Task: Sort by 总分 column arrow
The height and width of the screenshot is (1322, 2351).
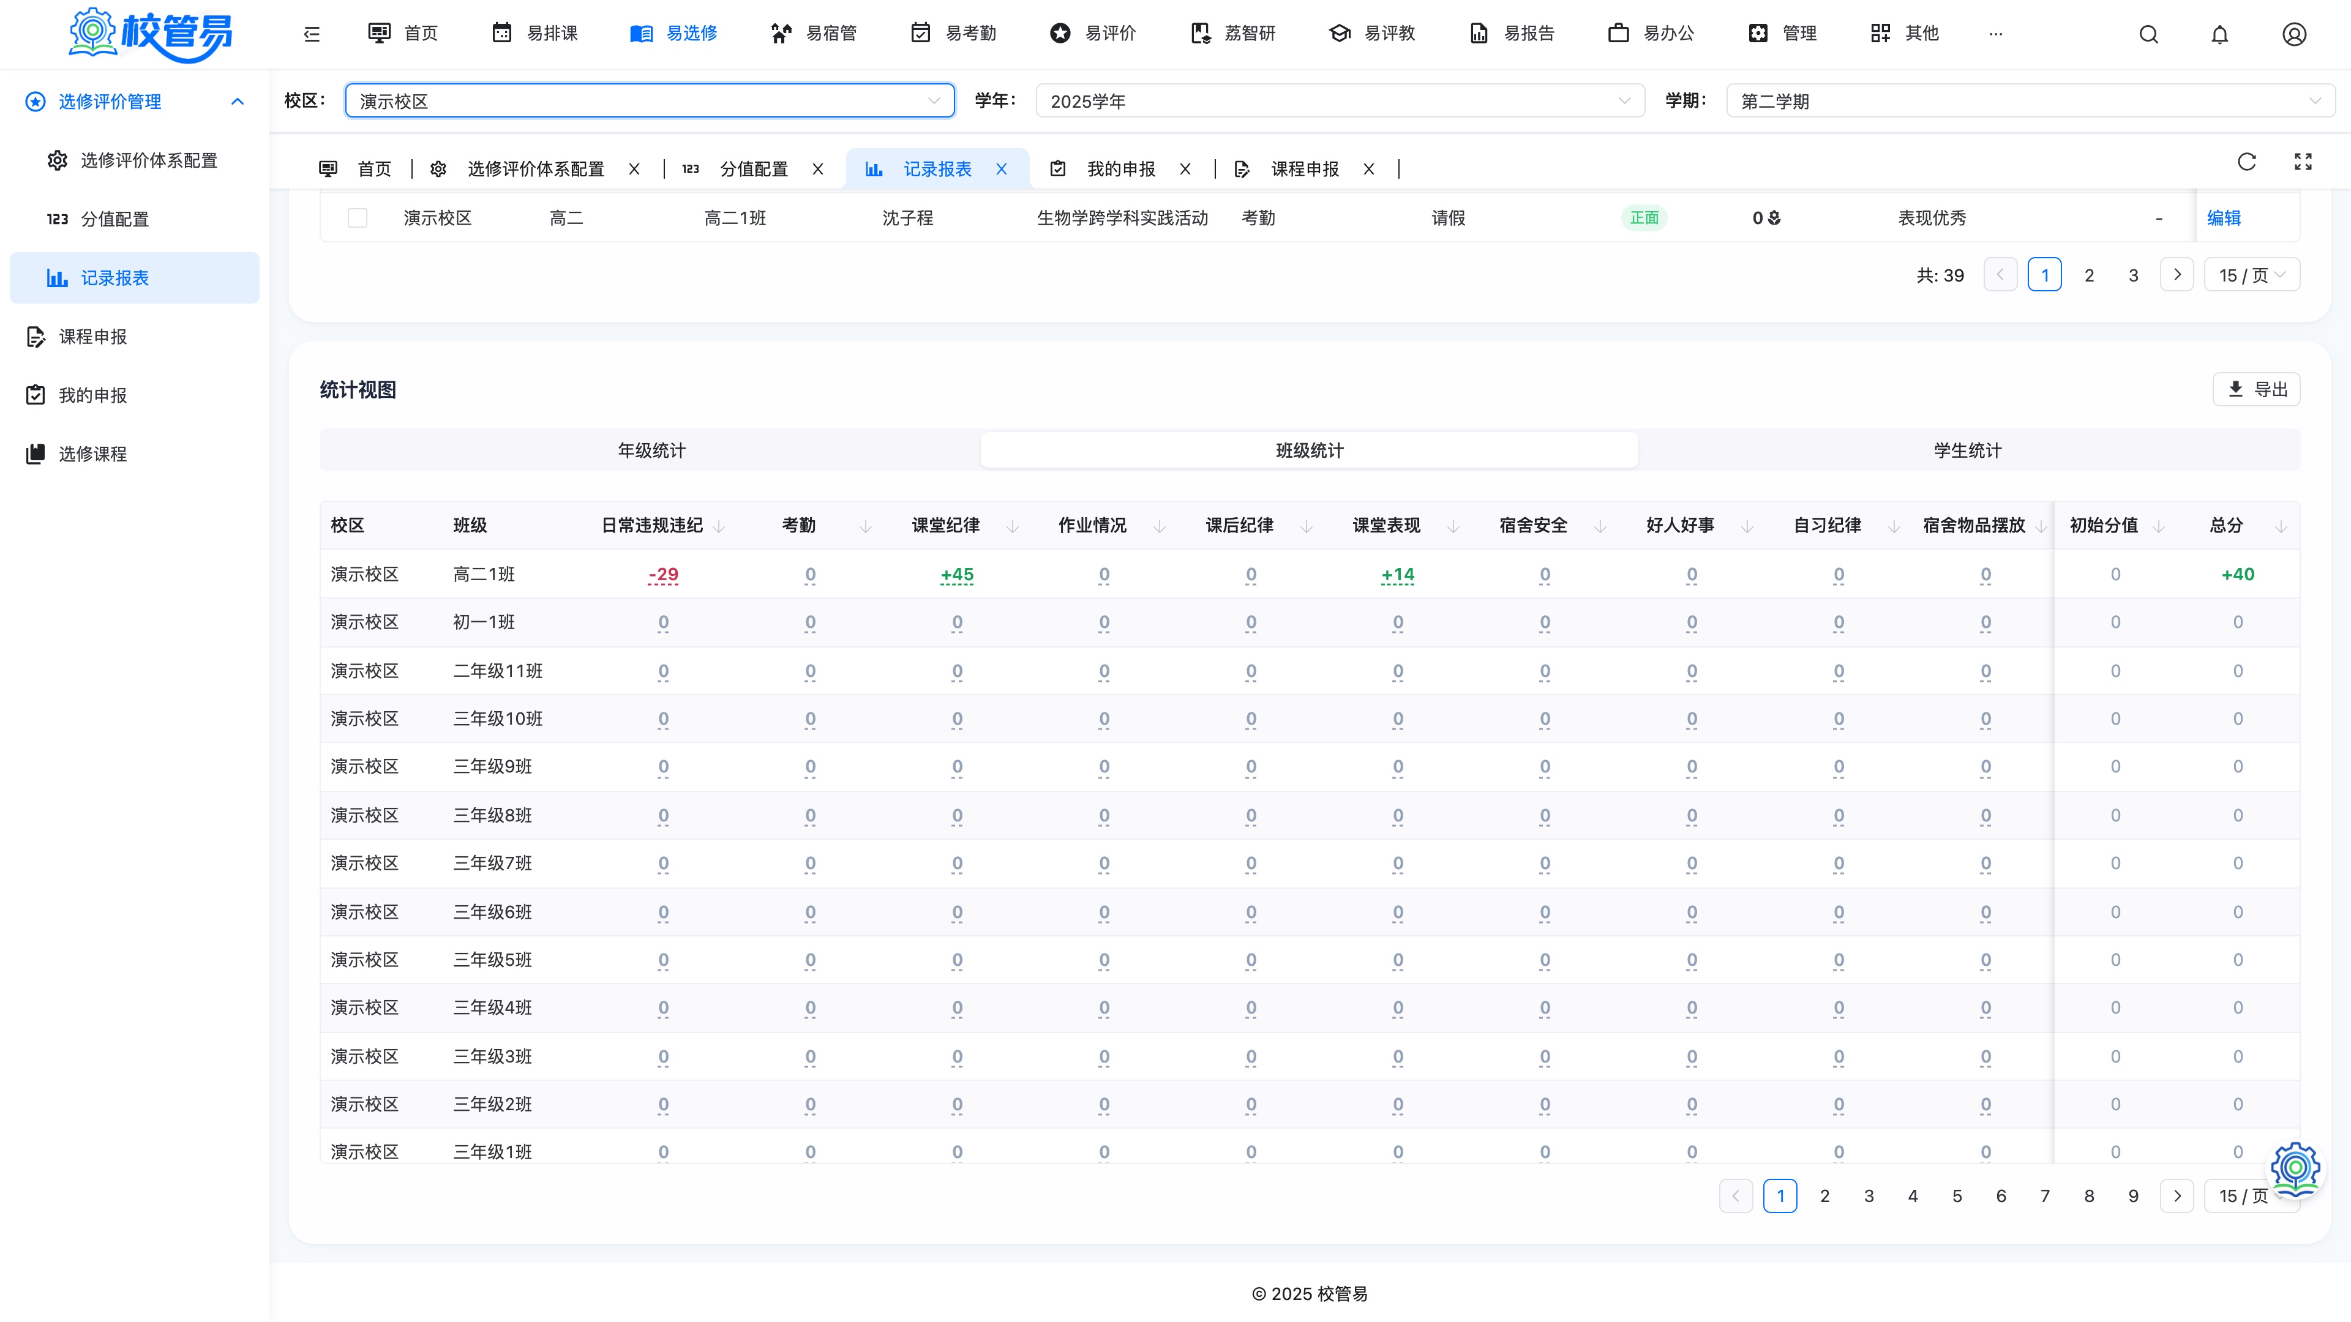Action: click(x=2281, y=526)
